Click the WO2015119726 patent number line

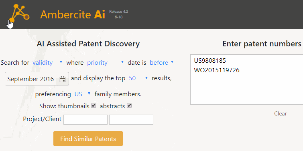tap(217, 70)
